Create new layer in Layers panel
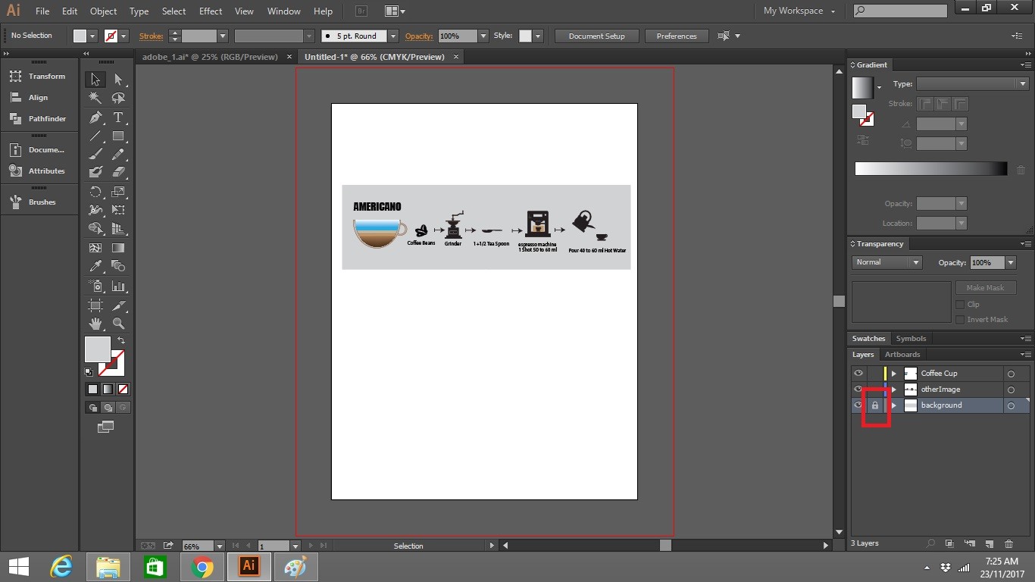This screenshot has height=582, width=1035. click(989, 543)
